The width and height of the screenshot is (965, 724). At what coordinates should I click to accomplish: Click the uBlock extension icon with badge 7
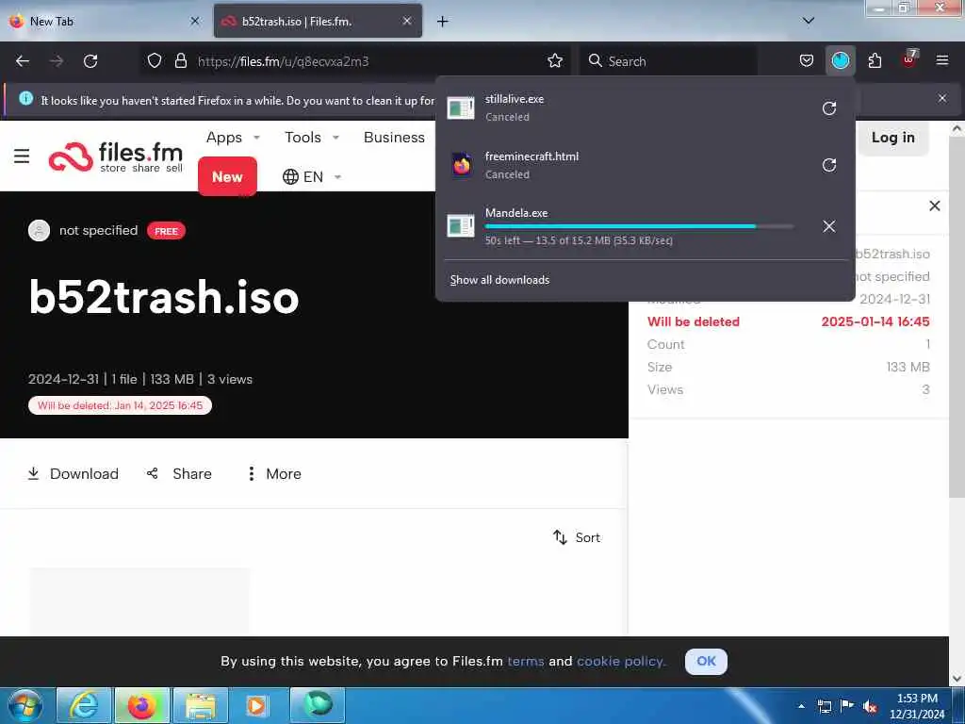pos(909,59)
